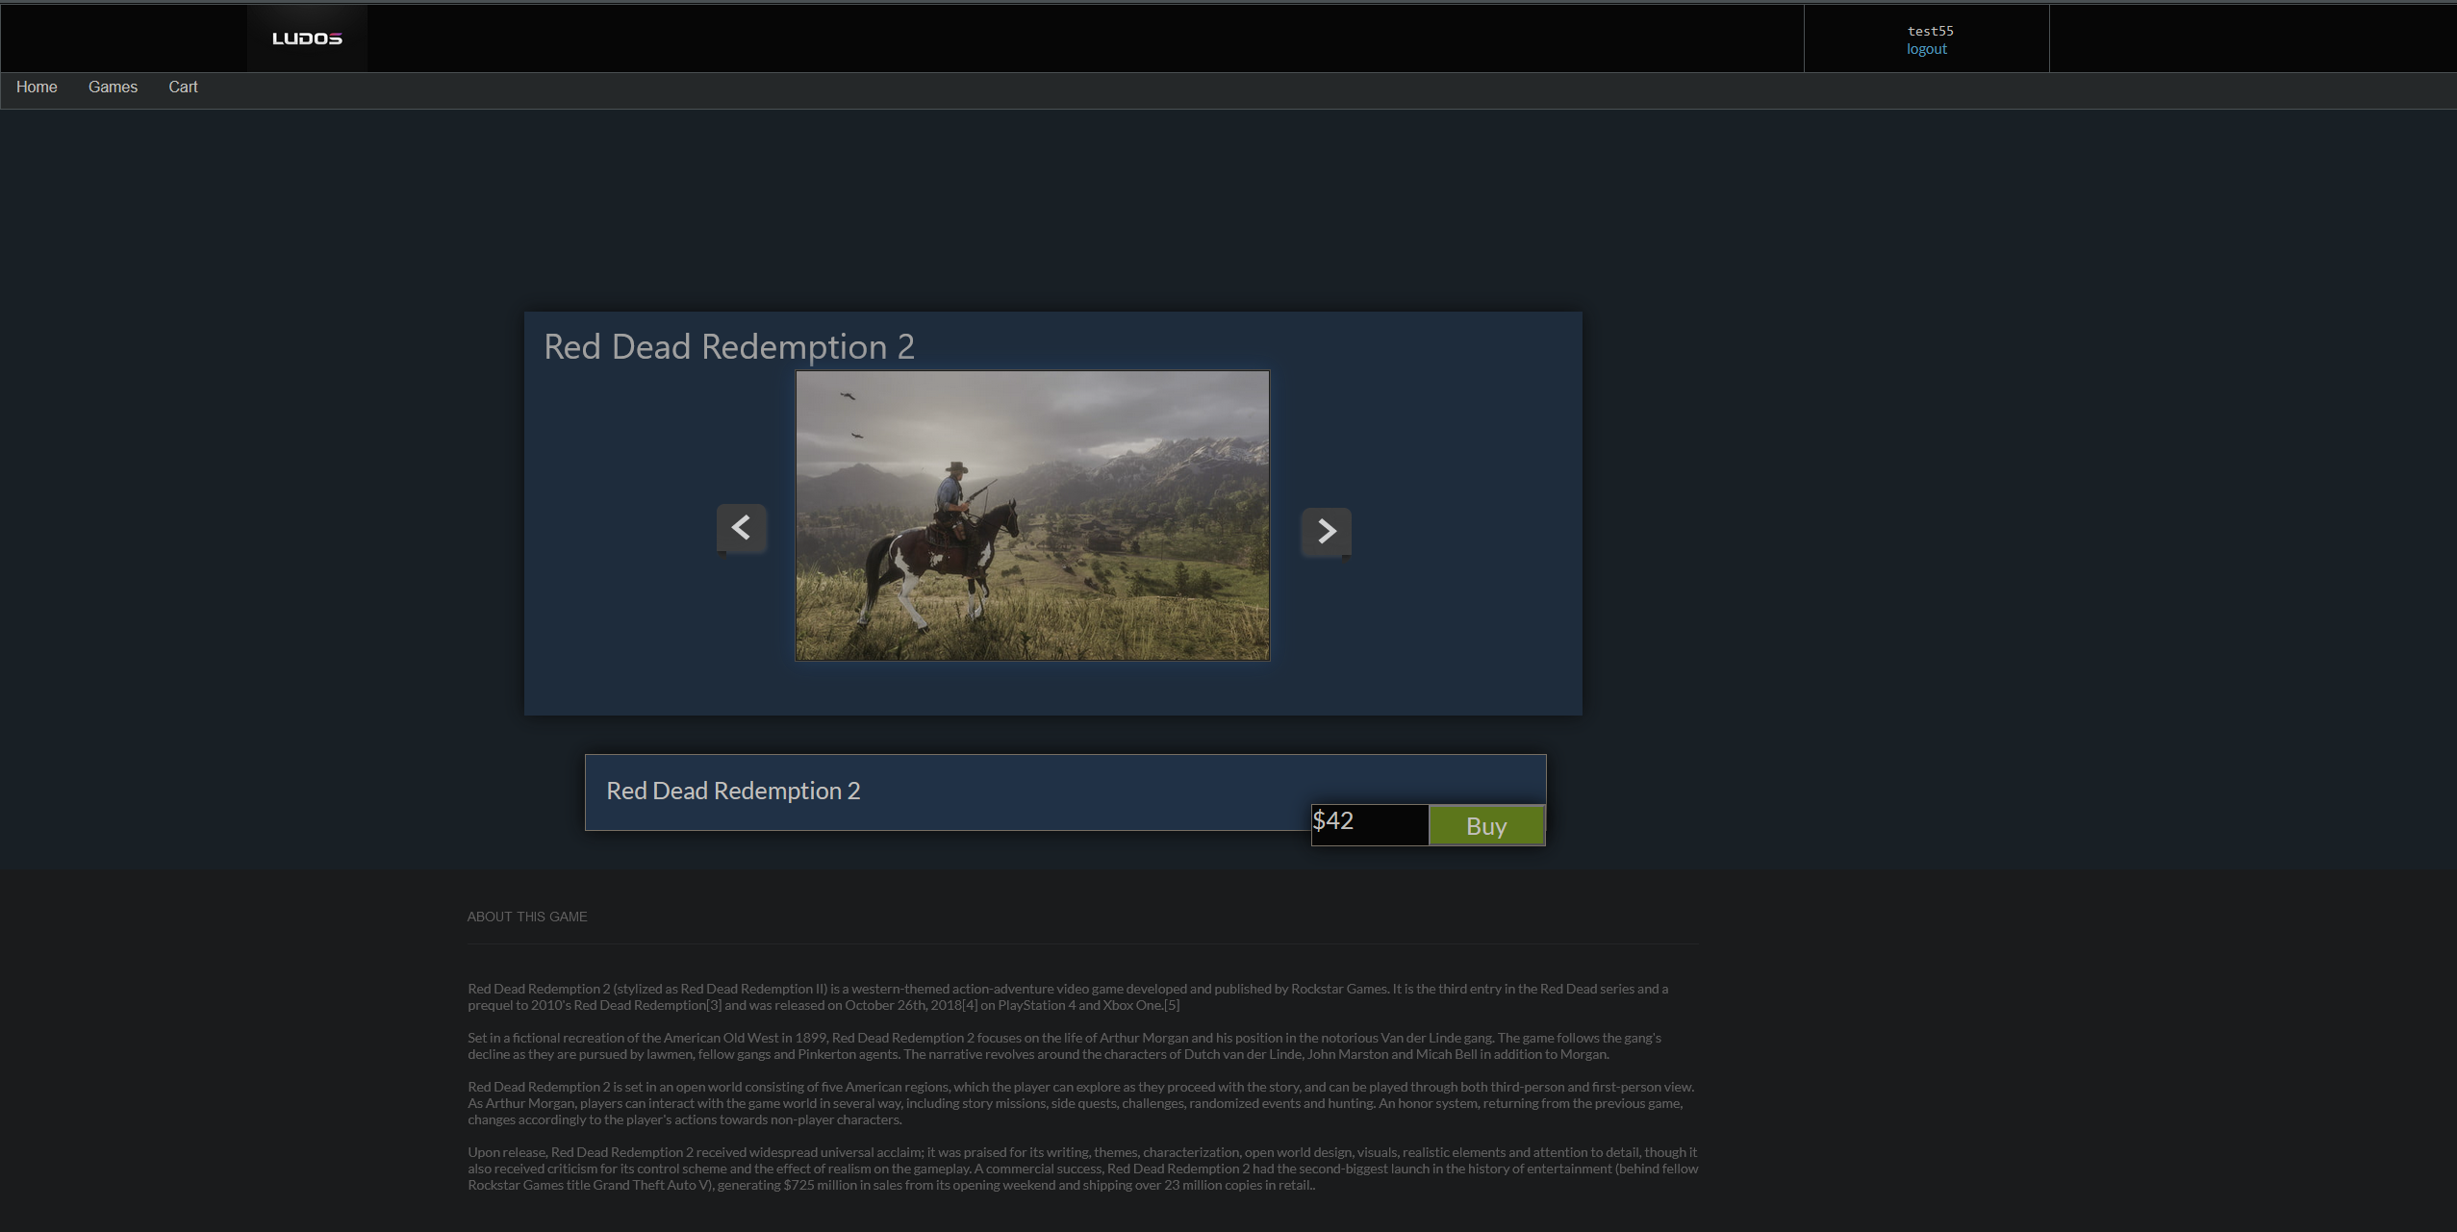Buy Red Dead Redemption 2
The height and width of the screenshot is (1232, 2457).
click(x=1486, y=826)
